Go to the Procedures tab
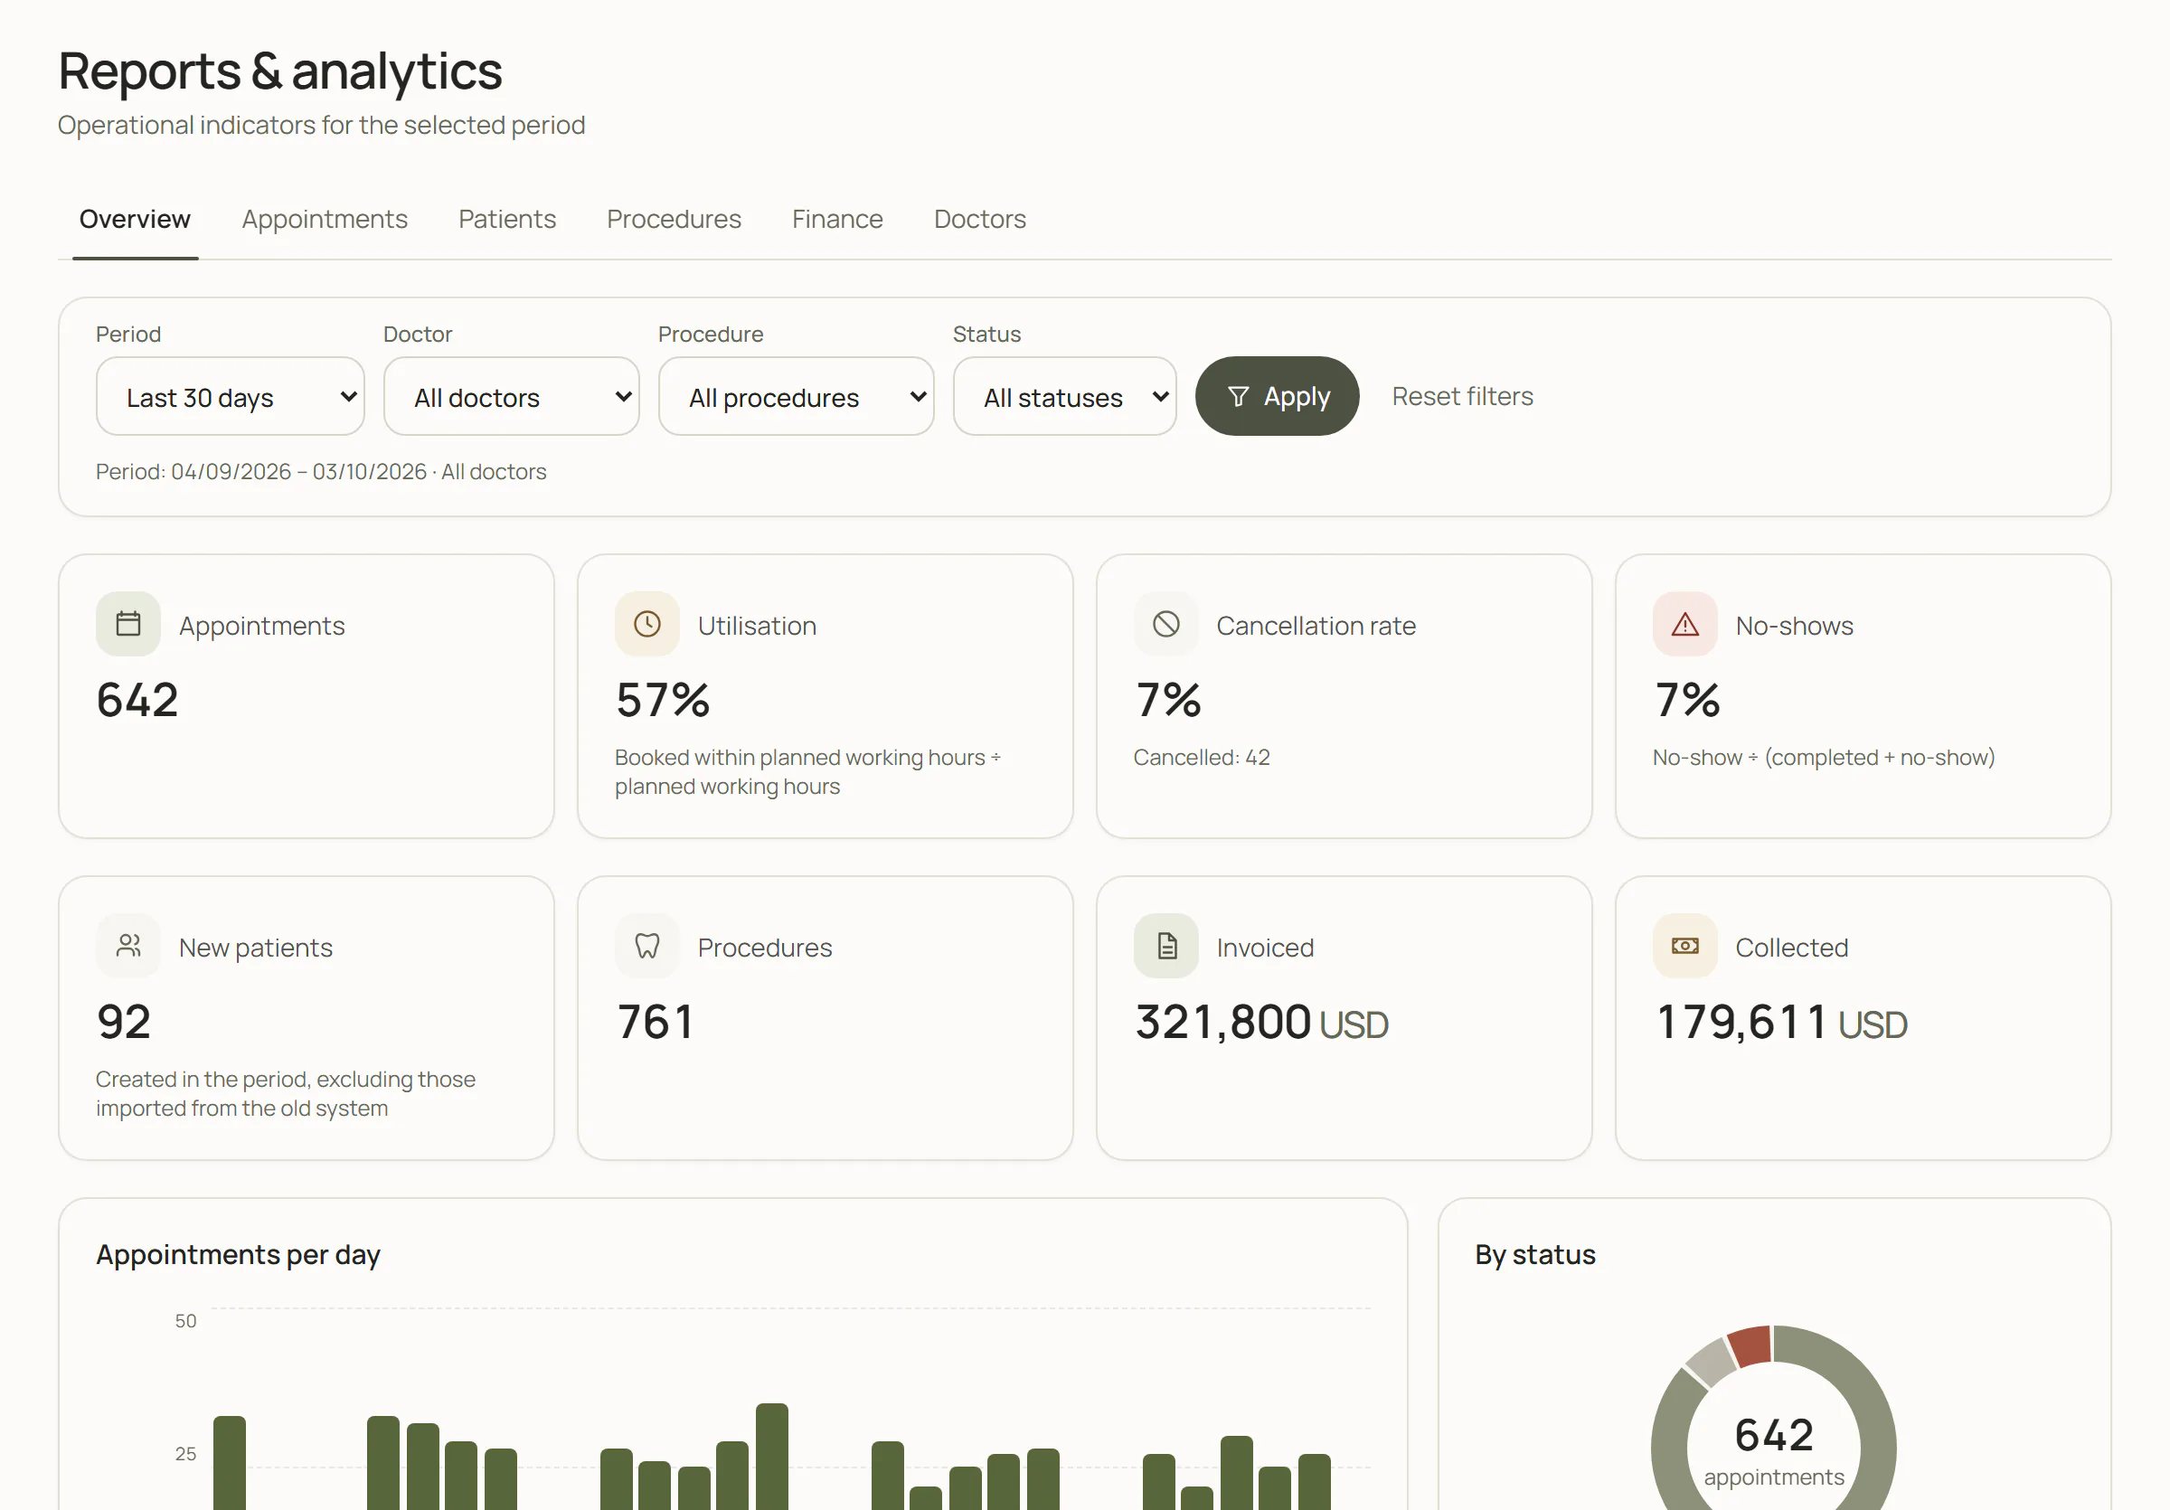Image resolution: width=2170 pixels, height=1510 pixels. pos(674,219)
